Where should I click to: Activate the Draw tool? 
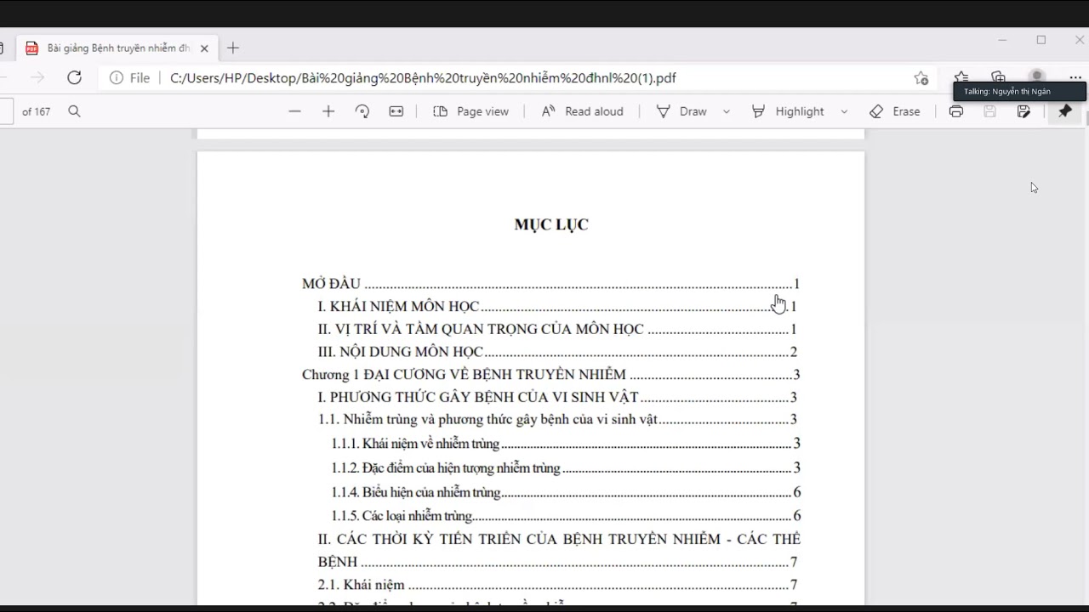(681, 111)
